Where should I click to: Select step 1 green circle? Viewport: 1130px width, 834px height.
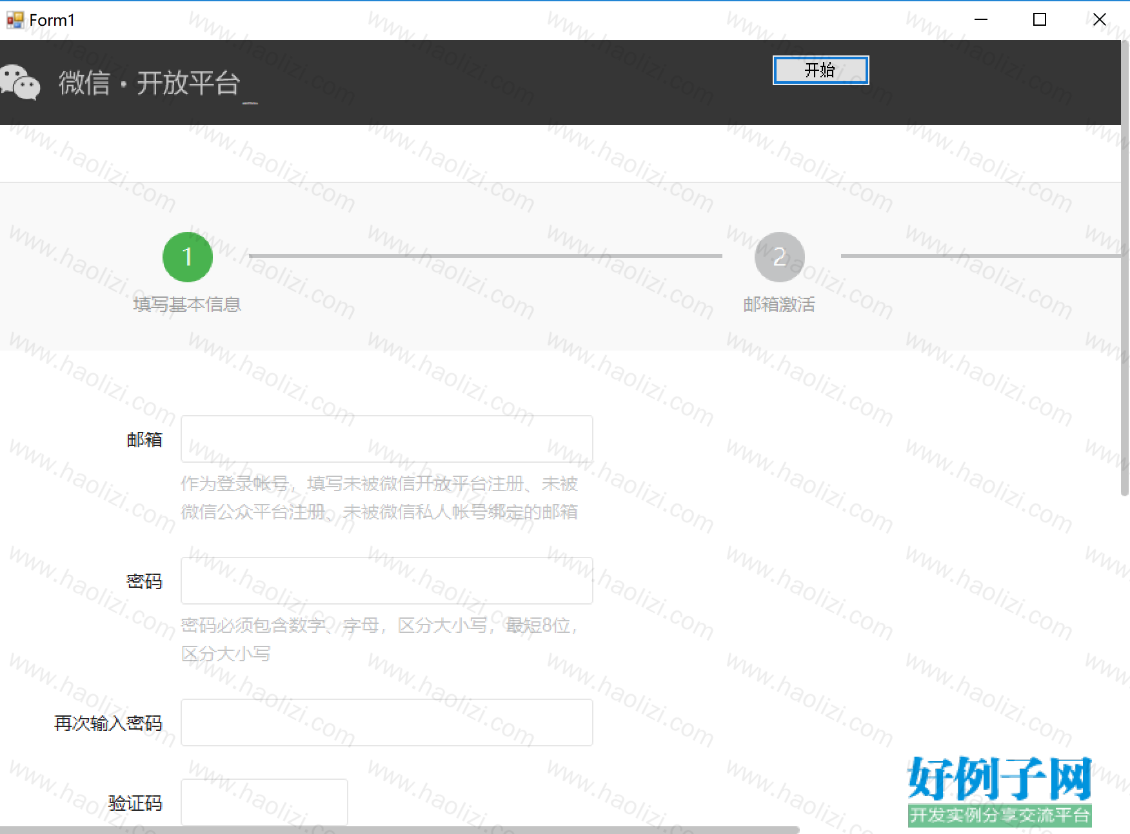click(x=188, y=257)
